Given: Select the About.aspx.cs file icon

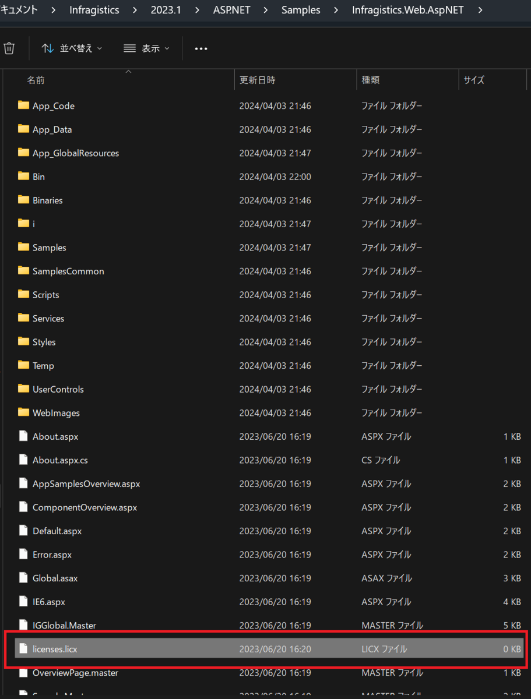Looking at the screenshot, I should [23, 460].
